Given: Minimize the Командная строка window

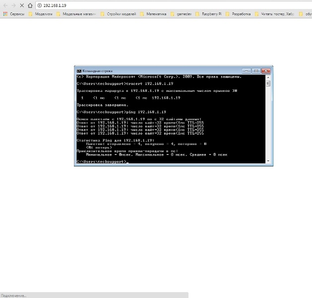Looking at the screenshot, I should (247, 71).
